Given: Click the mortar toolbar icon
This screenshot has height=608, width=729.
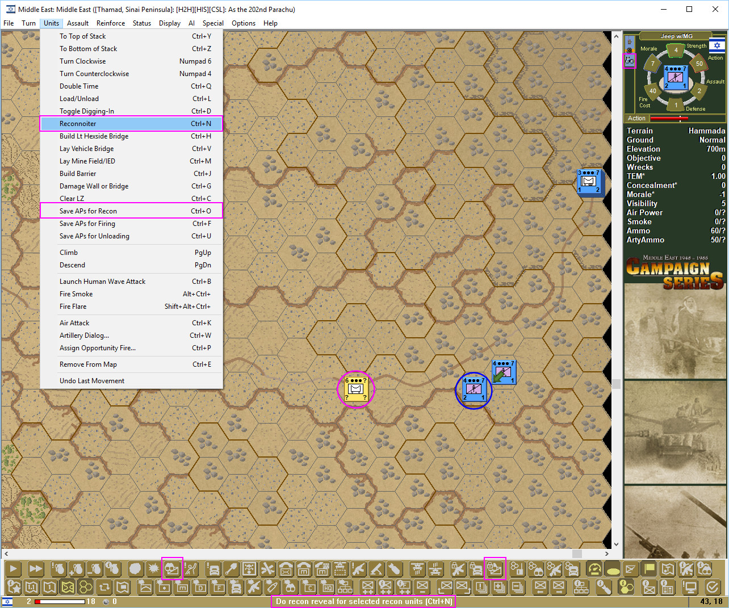Looking at the screenshot, I should (x=377, y=569).
